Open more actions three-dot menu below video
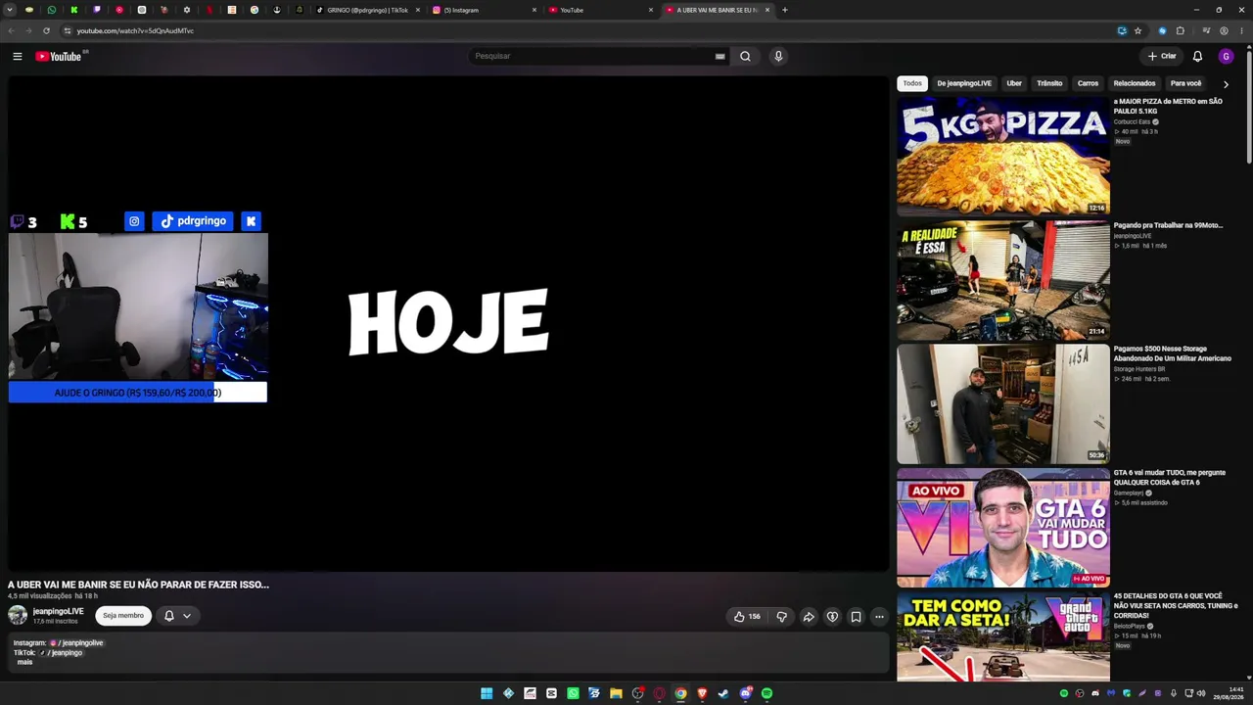 pyautogui.click(x=879, y=616)
